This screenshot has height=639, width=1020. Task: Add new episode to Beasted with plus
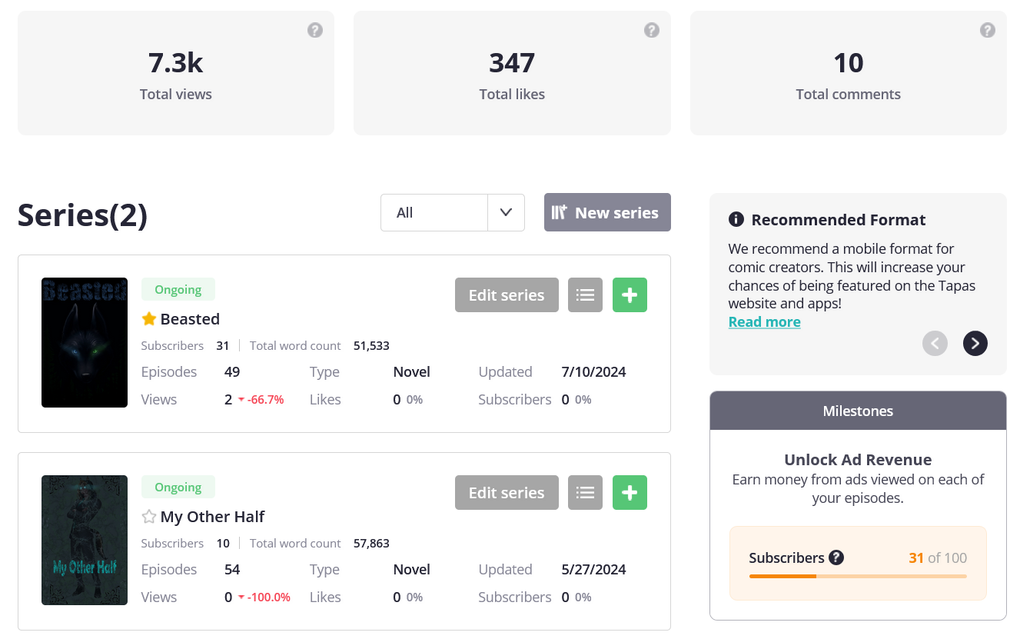pos(630,295)
